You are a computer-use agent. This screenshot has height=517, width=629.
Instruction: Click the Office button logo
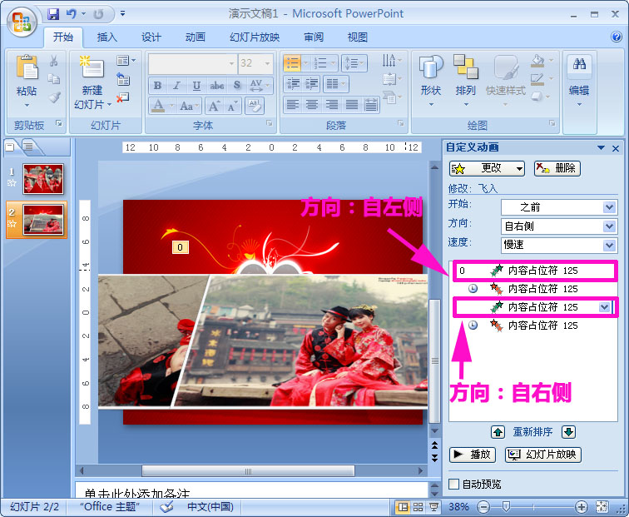tap(22, 22)
